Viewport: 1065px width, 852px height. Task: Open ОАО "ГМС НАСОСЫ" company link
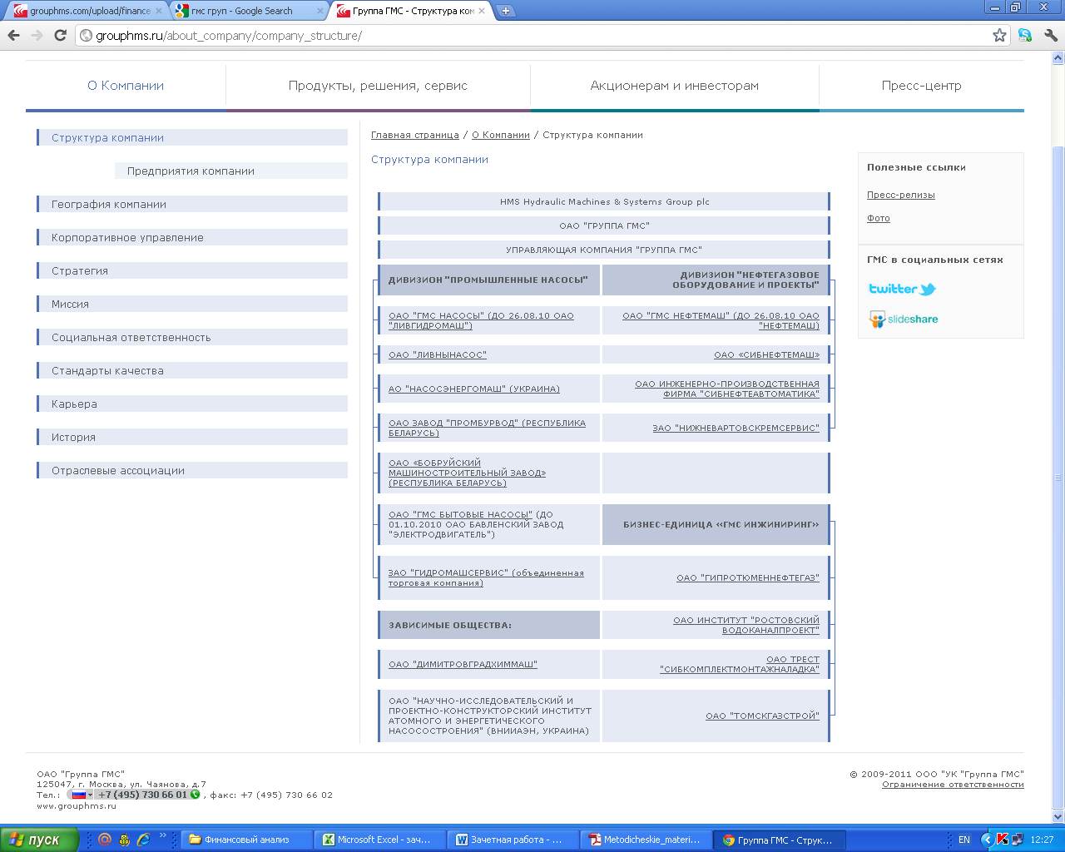coord(481,320)
